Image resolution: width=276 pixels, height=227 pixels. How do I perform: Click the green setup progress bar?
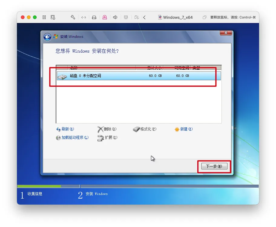39,186
